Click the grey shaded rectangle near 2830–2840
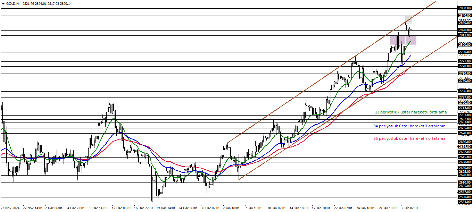Viewport: 473px width, 212px height. [408, 19]
